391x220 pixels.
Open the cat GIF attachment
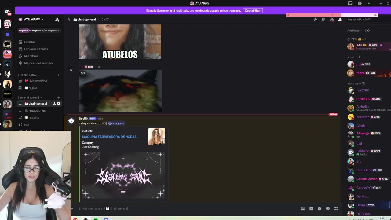tap(120, 90)
